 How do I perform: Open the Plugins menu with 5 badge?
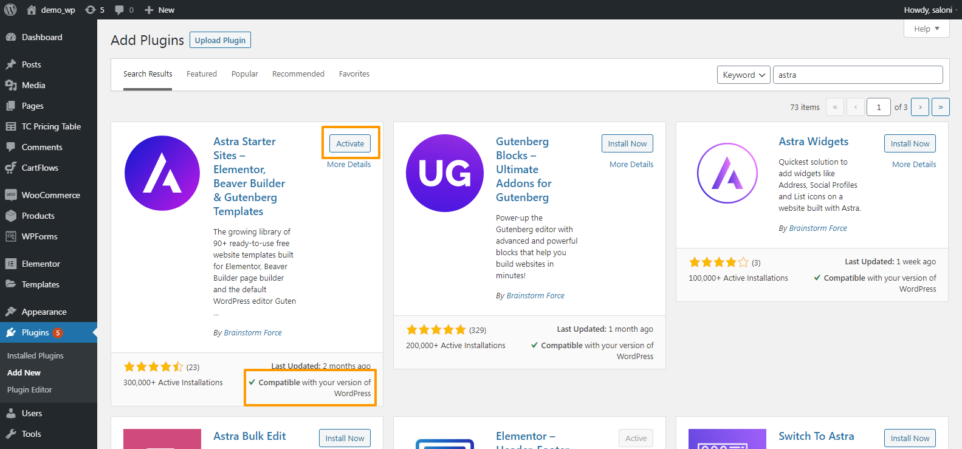[x=49, y=332]
